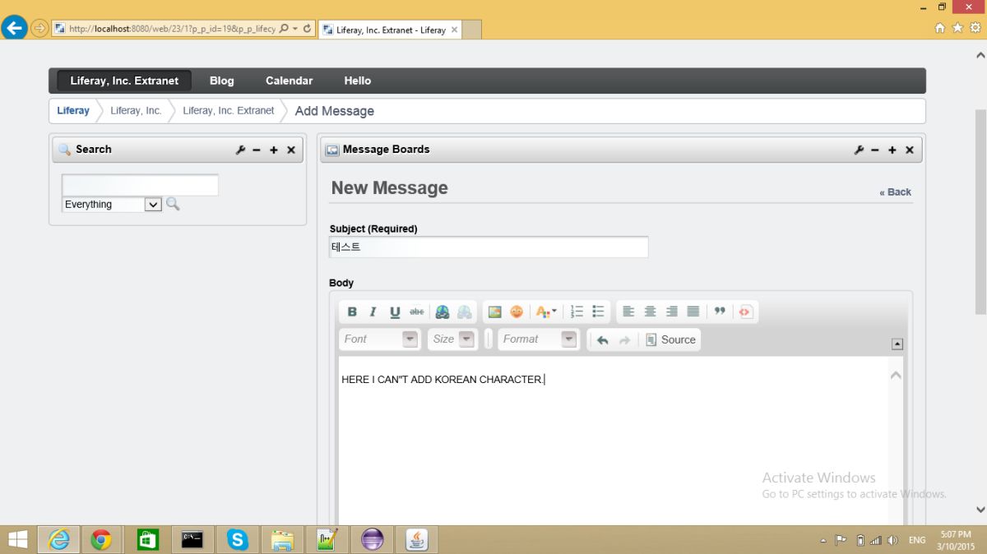Open Message Boards configuration wrench
Viewport: 987px width, 554px height.
pos(859,150)
